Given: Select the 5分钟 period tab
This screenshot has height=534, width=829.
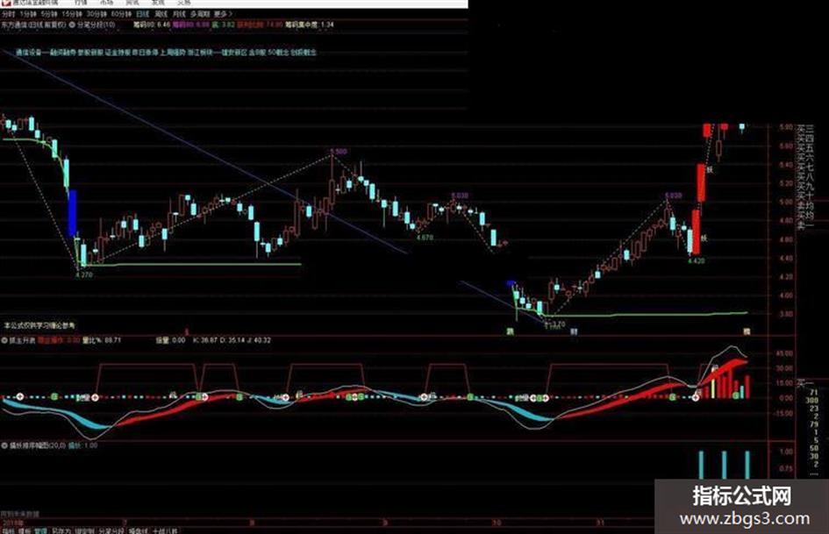Looking at the screenshot, I should (x=48, y=14).
